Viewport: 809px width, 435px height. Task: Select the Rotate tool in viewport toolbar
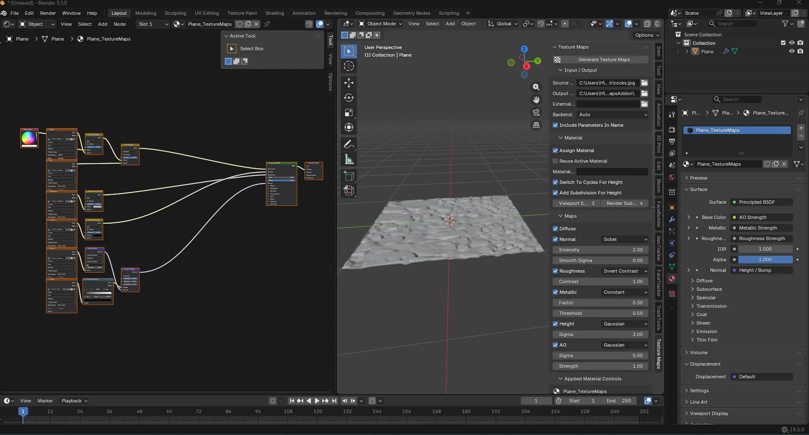[349, 98]
